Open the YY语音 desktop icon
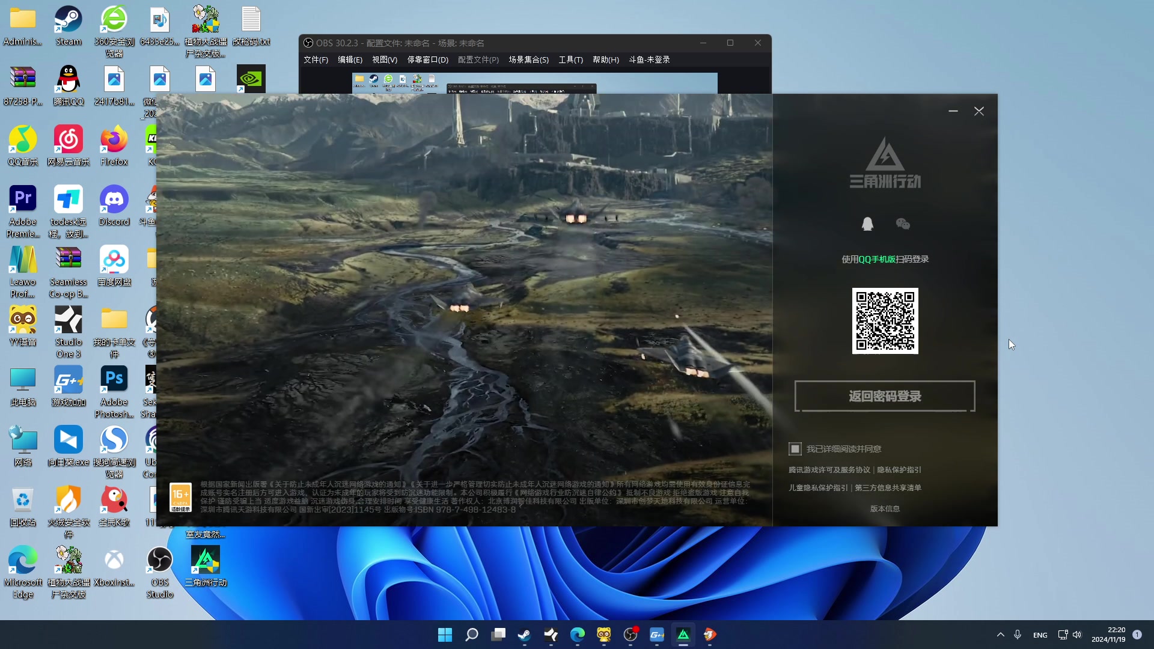This screenshot has height=649, width=1154. (23, 326)
